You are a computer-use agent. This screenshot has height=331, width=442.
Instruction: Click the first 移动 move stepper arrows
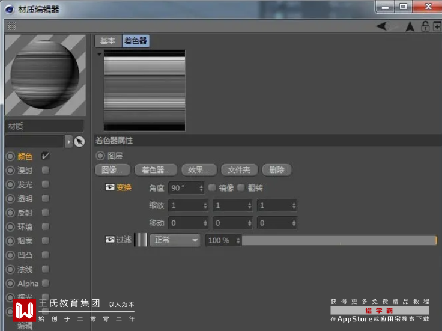pos(205,223)
